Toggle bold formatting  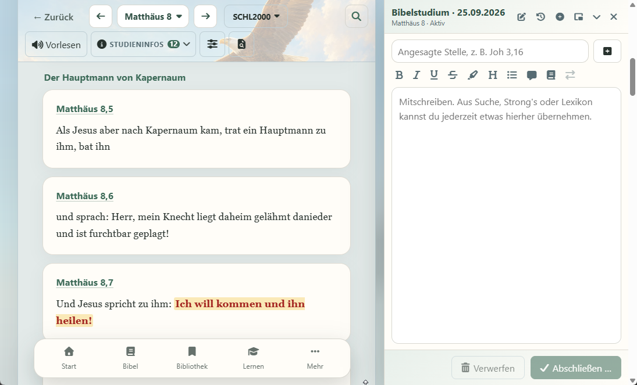(399, 75)
